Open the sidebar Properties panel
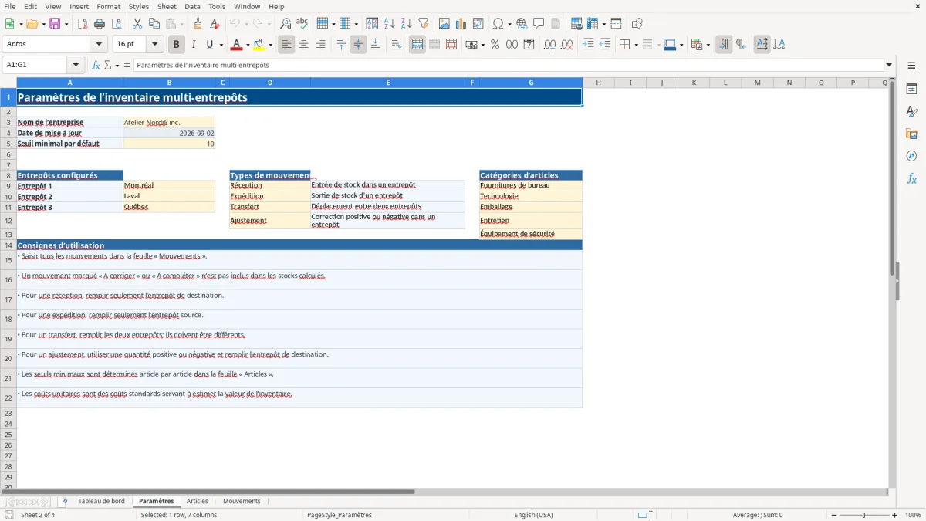 911,90
